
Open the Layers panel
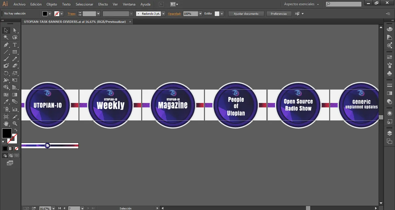tap(389, 133)
